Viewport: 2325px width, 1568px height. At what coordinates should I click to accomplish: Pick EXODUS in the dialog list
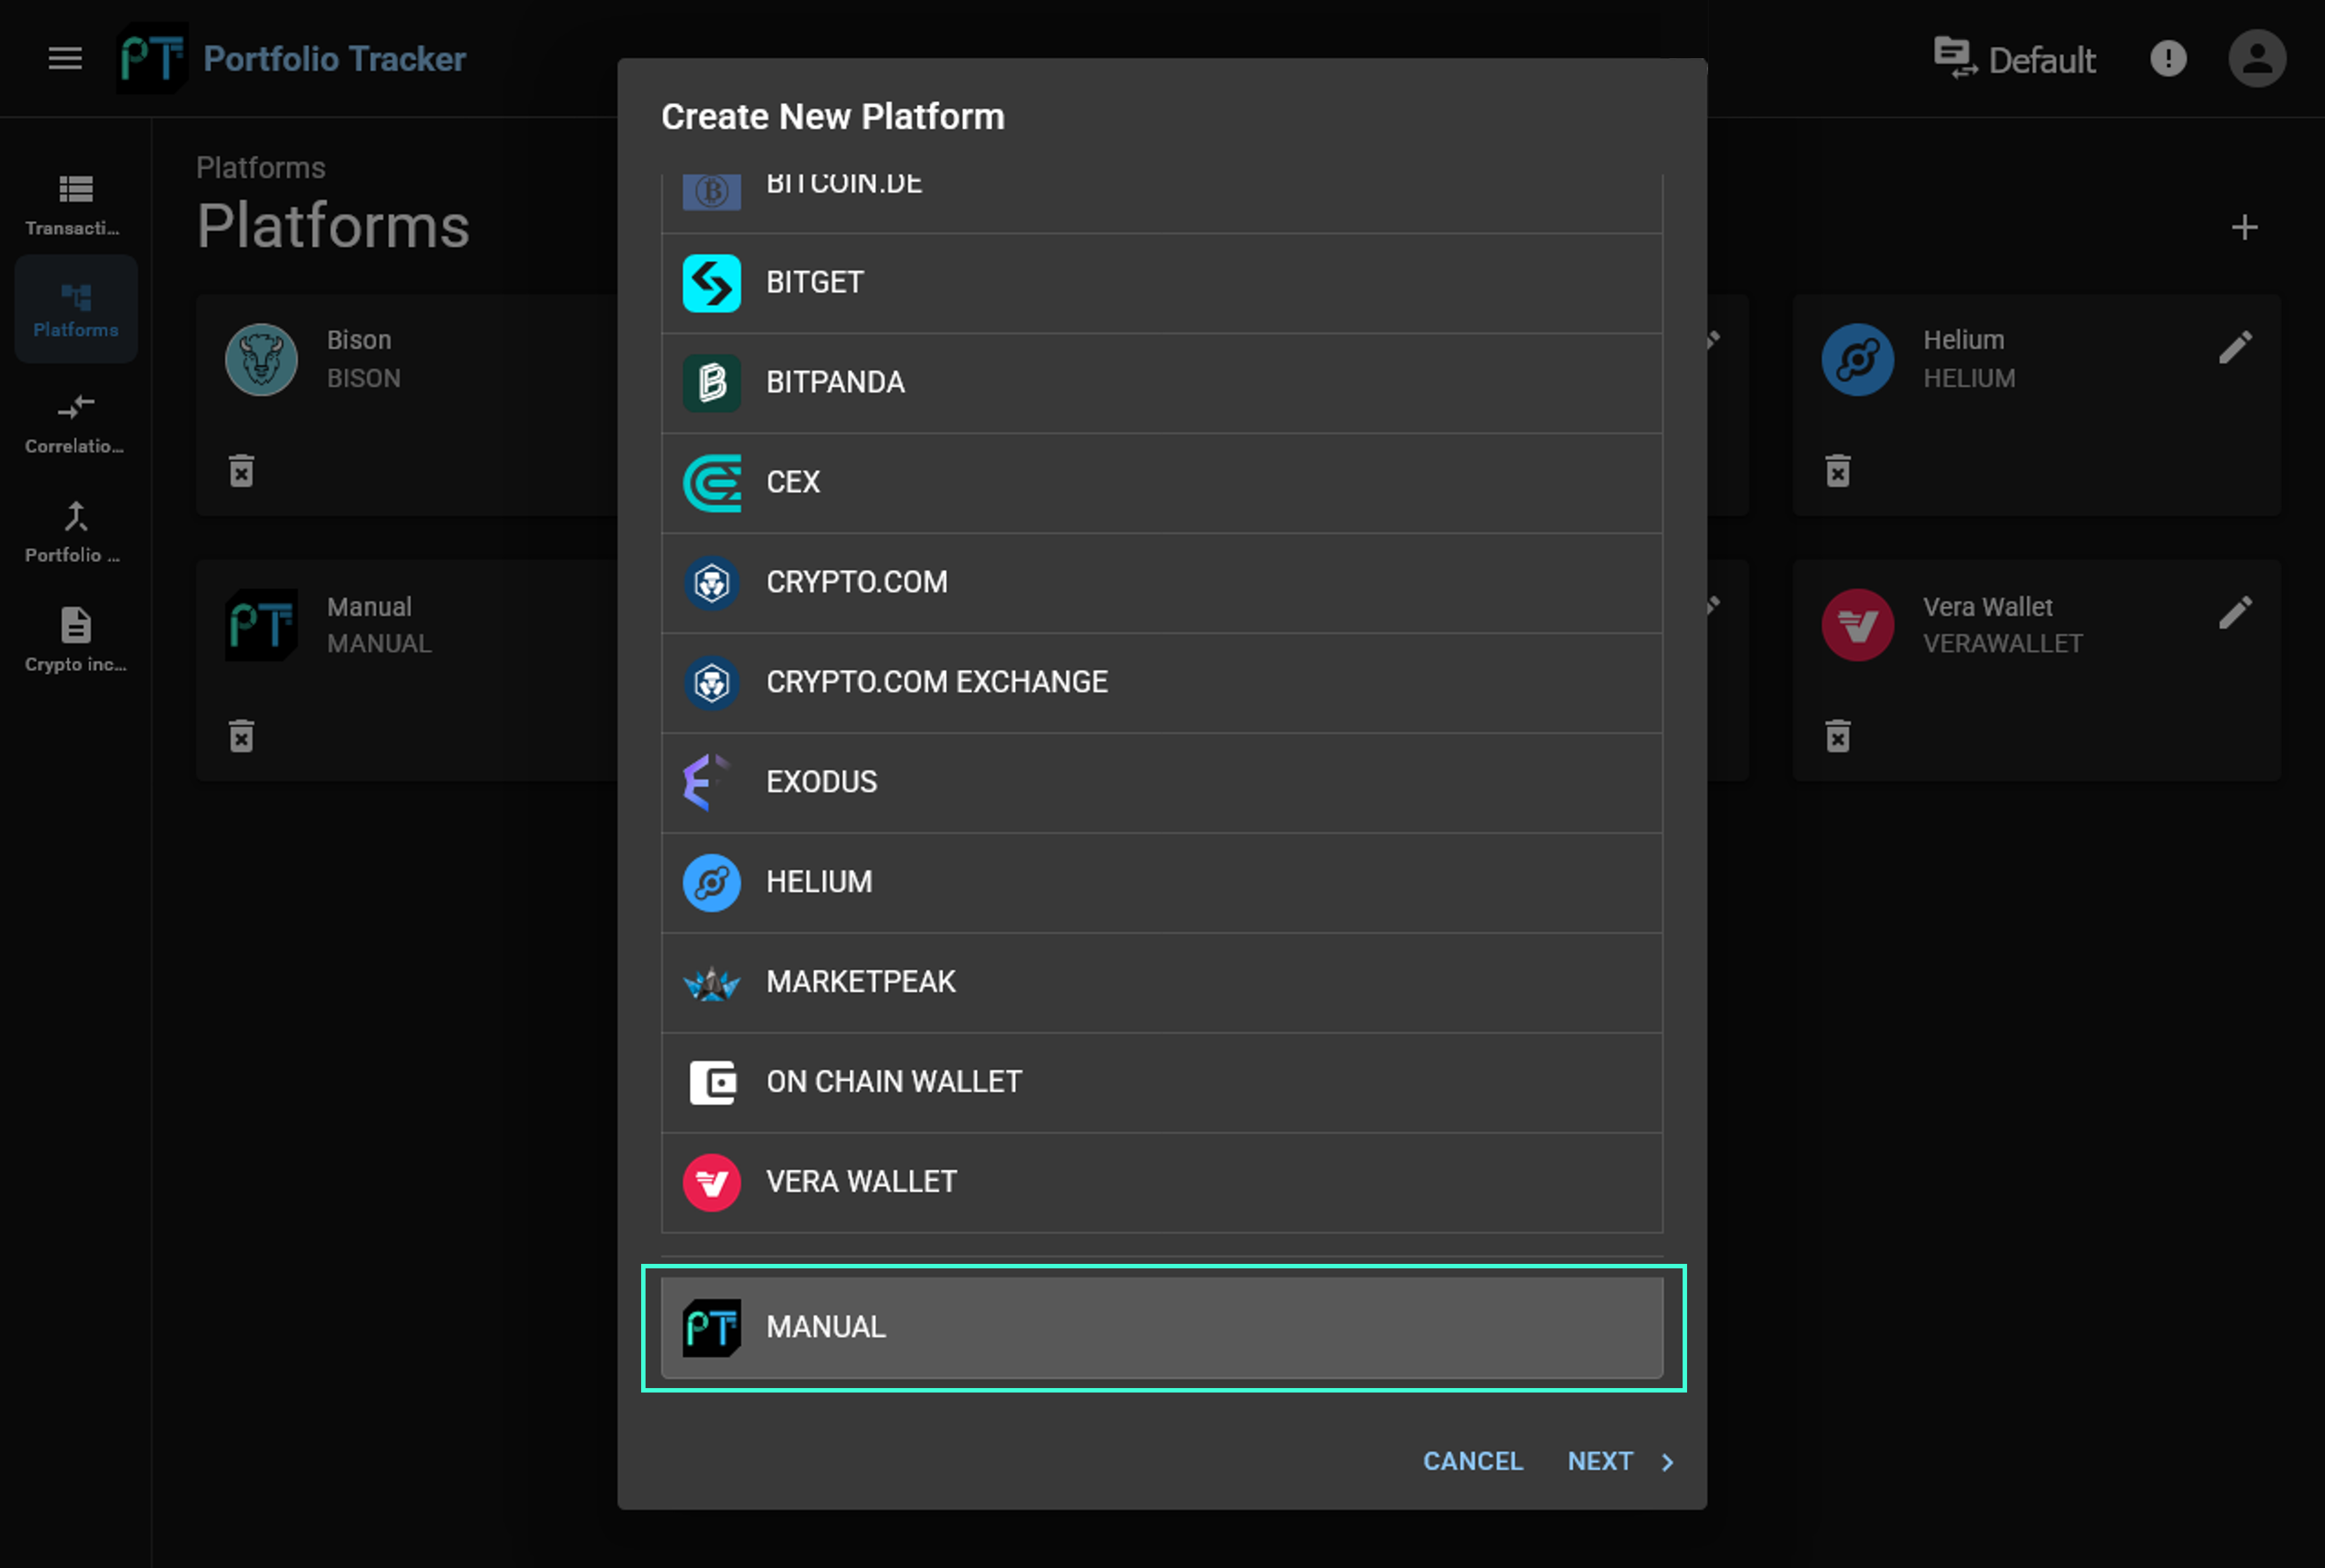click(x=1161, y=783)
